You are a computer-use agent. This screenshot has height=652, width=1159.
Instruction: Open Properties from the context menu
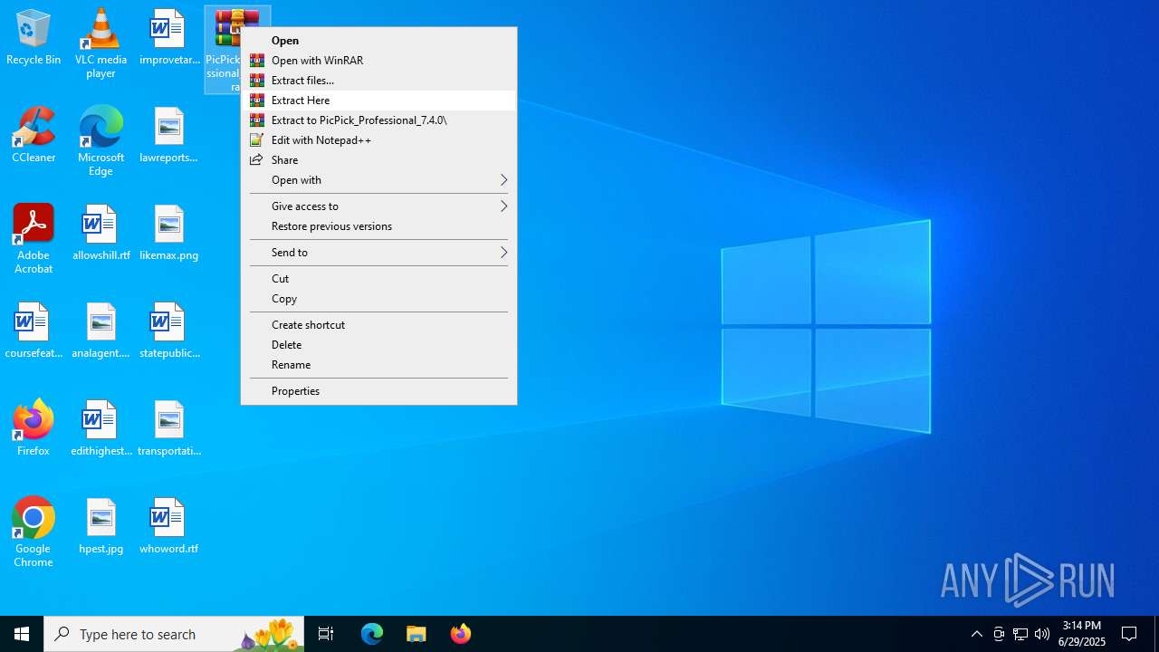378,391
